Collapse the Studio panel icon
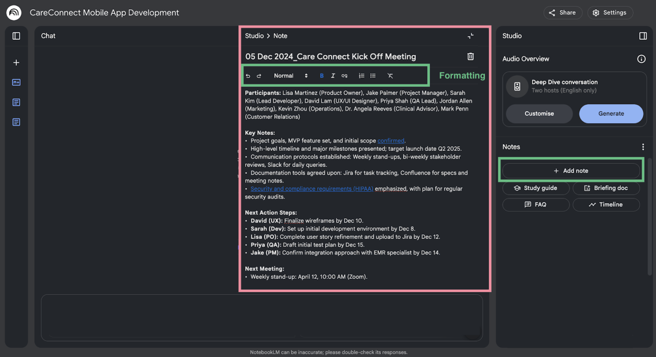656x357 pixels. coord(643,36)
